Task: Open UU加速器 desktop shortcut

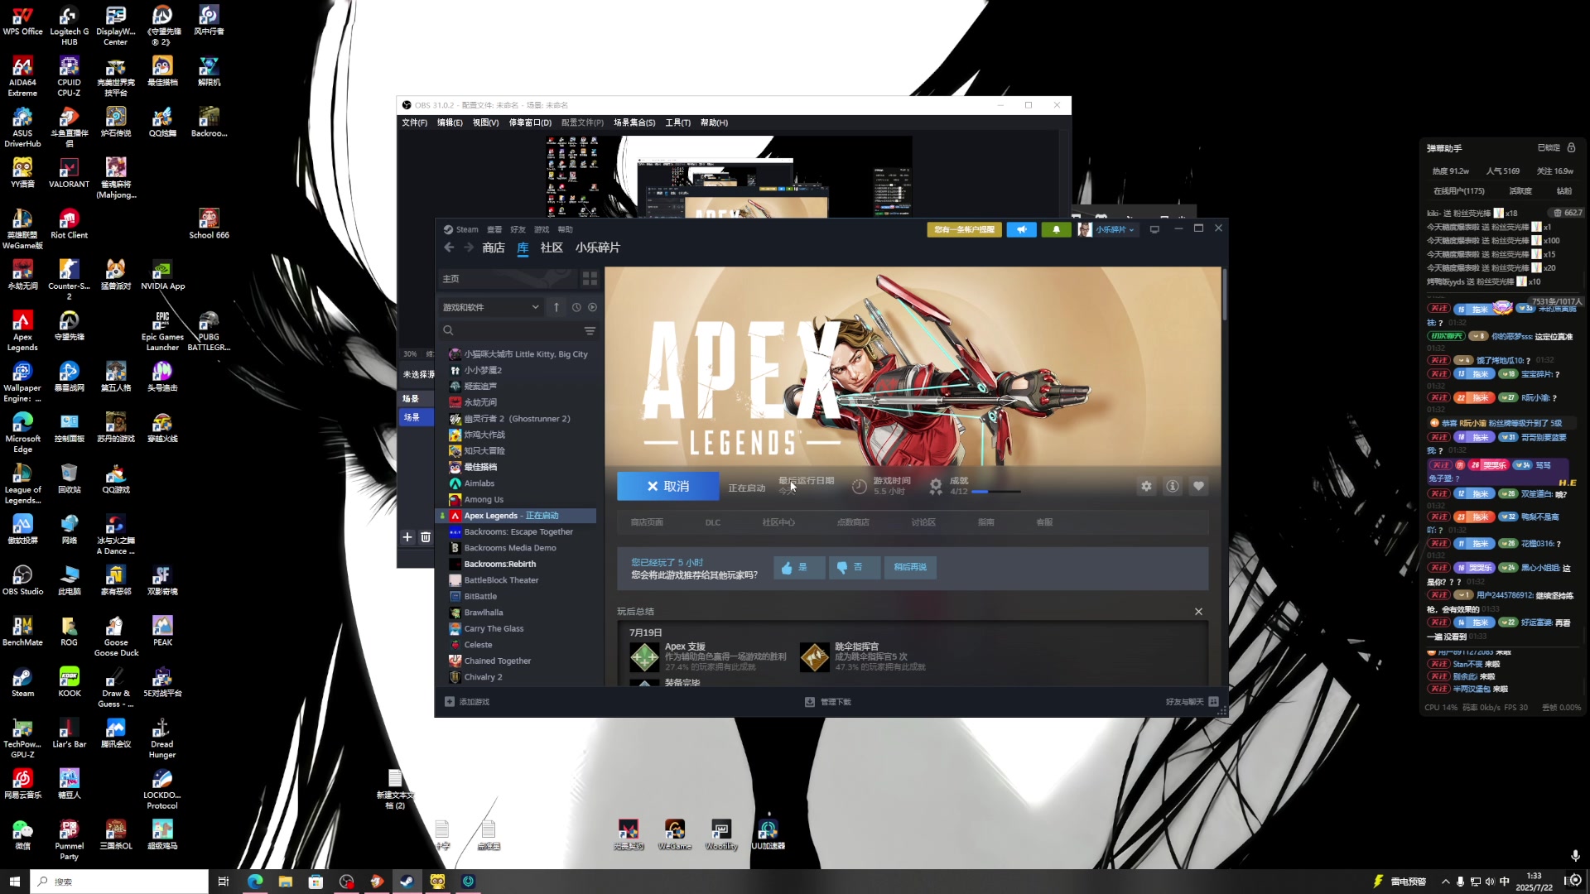Action: point(768,834)
